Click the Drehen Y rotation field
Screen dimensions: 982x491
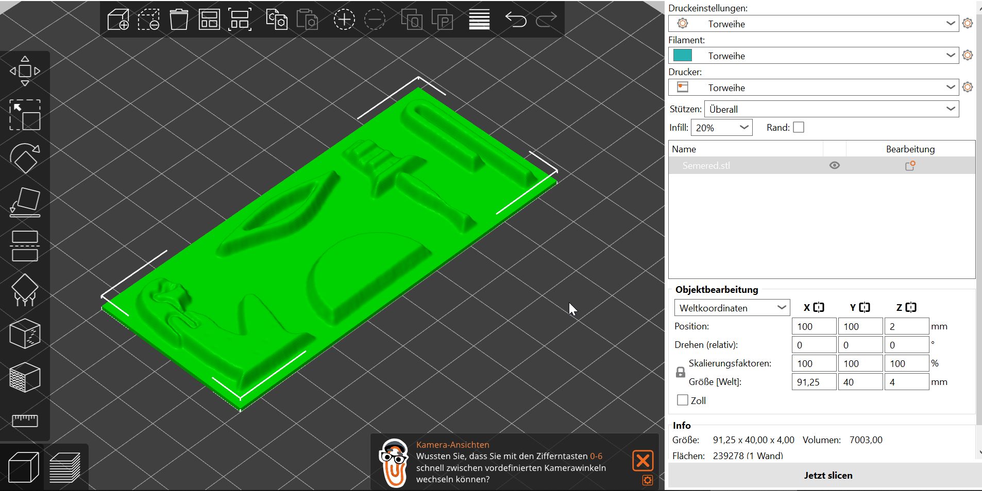click(x=860, y=345)
